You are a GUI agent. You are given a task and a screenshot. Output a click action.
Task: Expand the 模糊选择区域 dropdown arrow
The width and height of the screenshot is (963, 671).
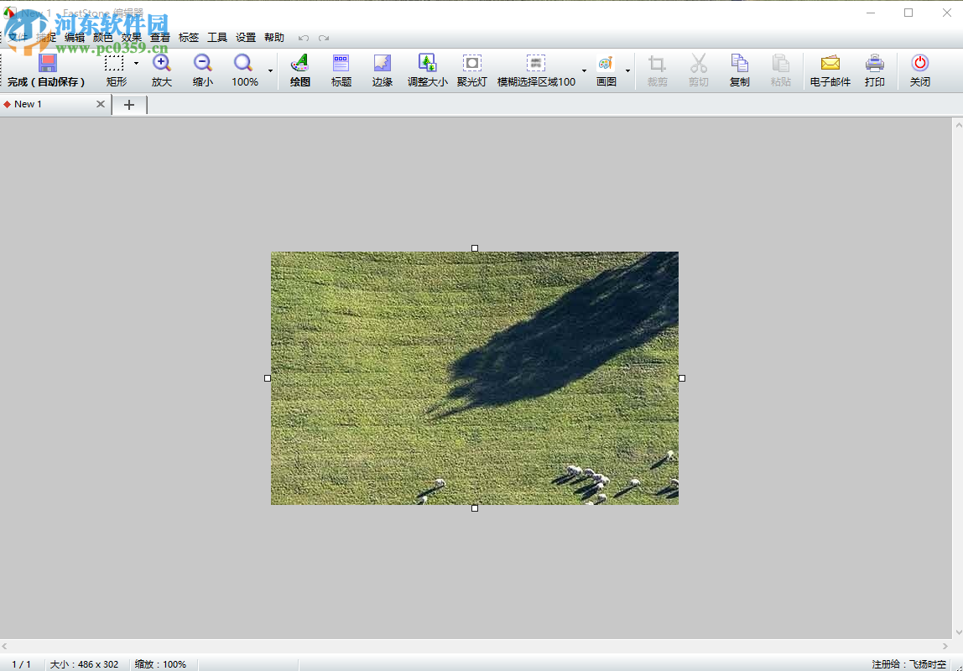point(584,70)
